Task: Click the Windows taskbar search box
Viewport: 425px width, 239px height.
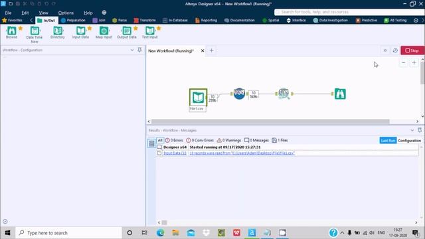Action: click(x=69, y=233)
